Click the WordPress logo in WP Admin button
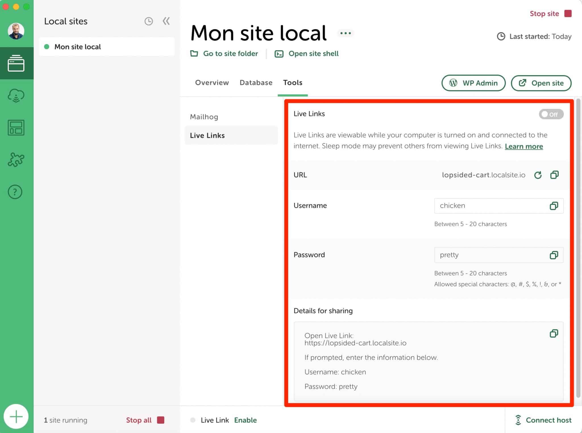The height and width of the screenshot is (433, 582). 453,83
